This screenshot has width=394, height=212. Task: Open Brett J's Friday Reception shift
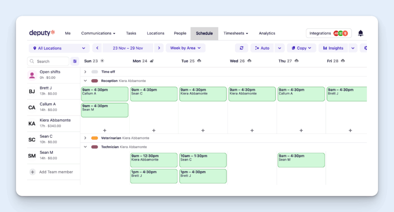click(x=347, y=94)
